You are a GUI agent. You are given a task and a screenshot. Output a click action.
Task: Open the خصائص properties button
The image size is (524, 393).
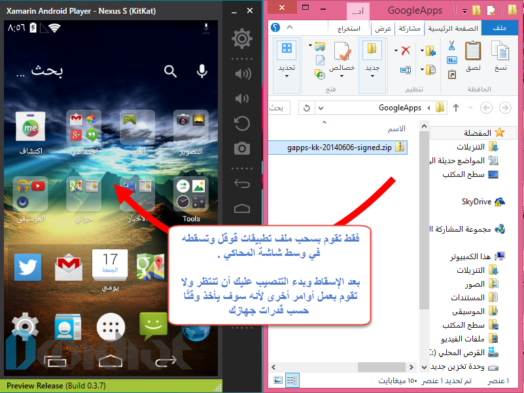coord(342,59)
